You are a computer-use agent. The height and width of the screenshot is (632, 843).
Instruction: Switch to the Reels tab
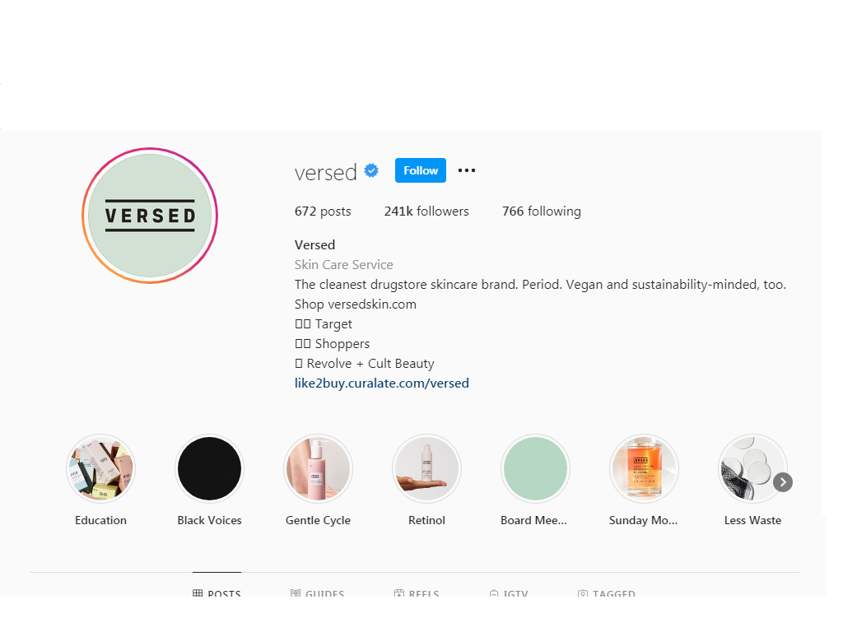tap(417, 593)
